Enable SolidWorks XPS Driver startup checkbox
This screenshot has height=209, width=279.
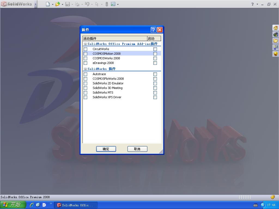(x=155, y=97)
